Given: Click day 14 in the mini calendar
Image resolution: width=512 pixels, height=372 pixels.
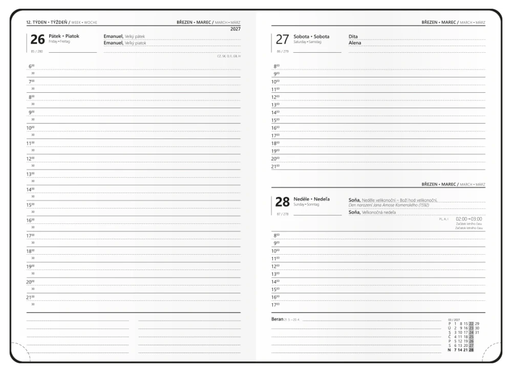Looking at the screenshot, I should [x=460, y=350].
